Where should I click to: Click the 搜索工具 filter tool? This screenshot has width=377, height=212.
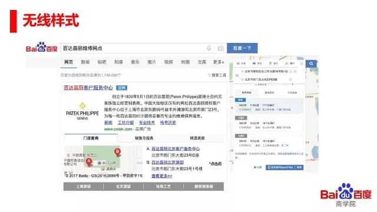coord(217,75)
